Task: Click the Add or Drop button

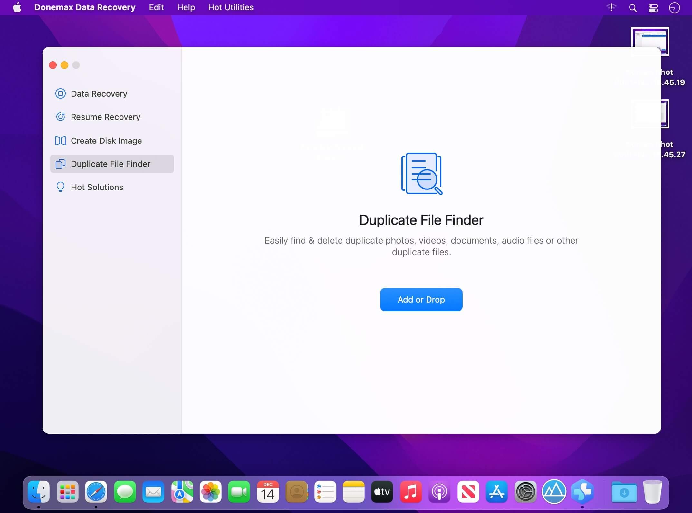Action: point(421,300)
